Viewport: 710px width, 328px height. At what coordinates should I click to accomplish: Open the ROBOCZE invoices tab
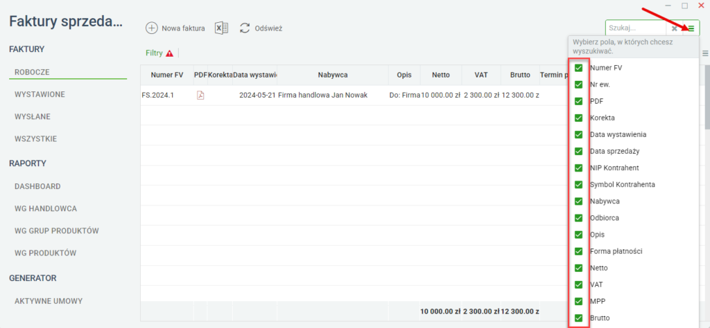[32, 72]
